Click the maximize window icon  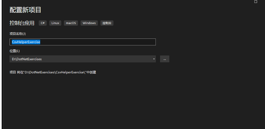pos(256,2)
